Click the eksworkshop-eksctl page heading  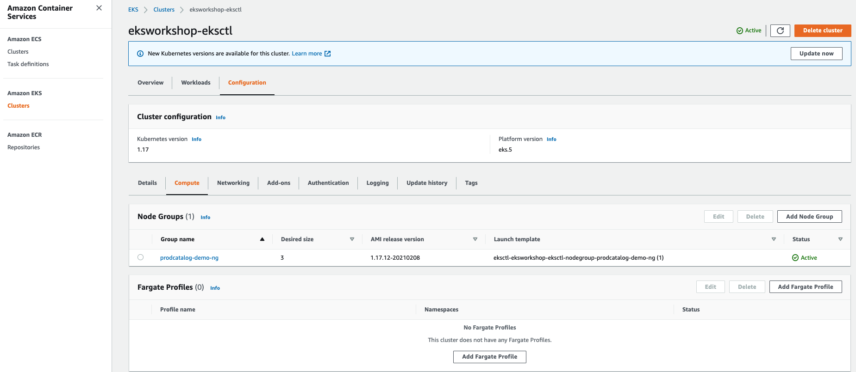(180, 30)
